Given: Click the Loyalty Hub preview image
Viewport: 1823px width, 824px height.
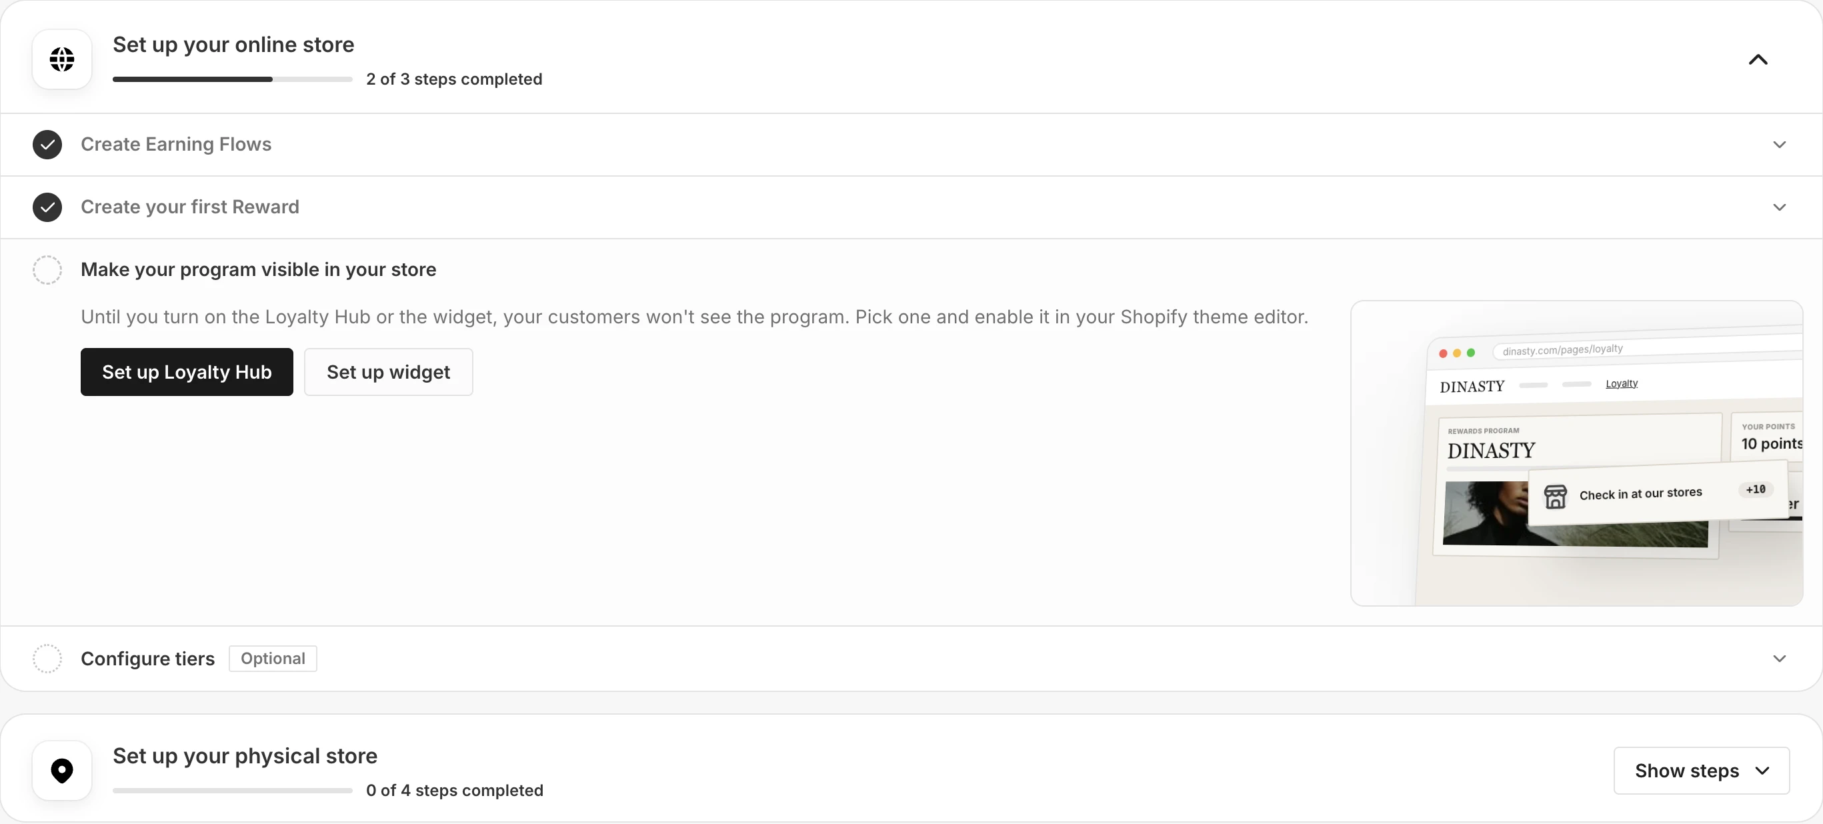Looking at the screenshot, I should click(1577, 453).
